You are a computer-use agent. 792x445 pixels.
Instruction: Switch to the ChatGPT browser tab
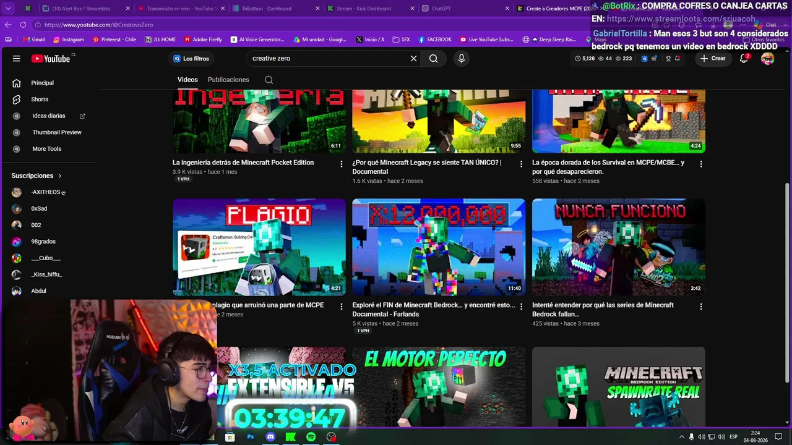click(x=465, y=9)
